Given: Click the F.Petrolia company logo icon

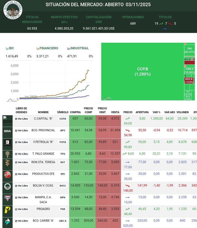Looking at the screenshot, I should click(x=7, y=142).
